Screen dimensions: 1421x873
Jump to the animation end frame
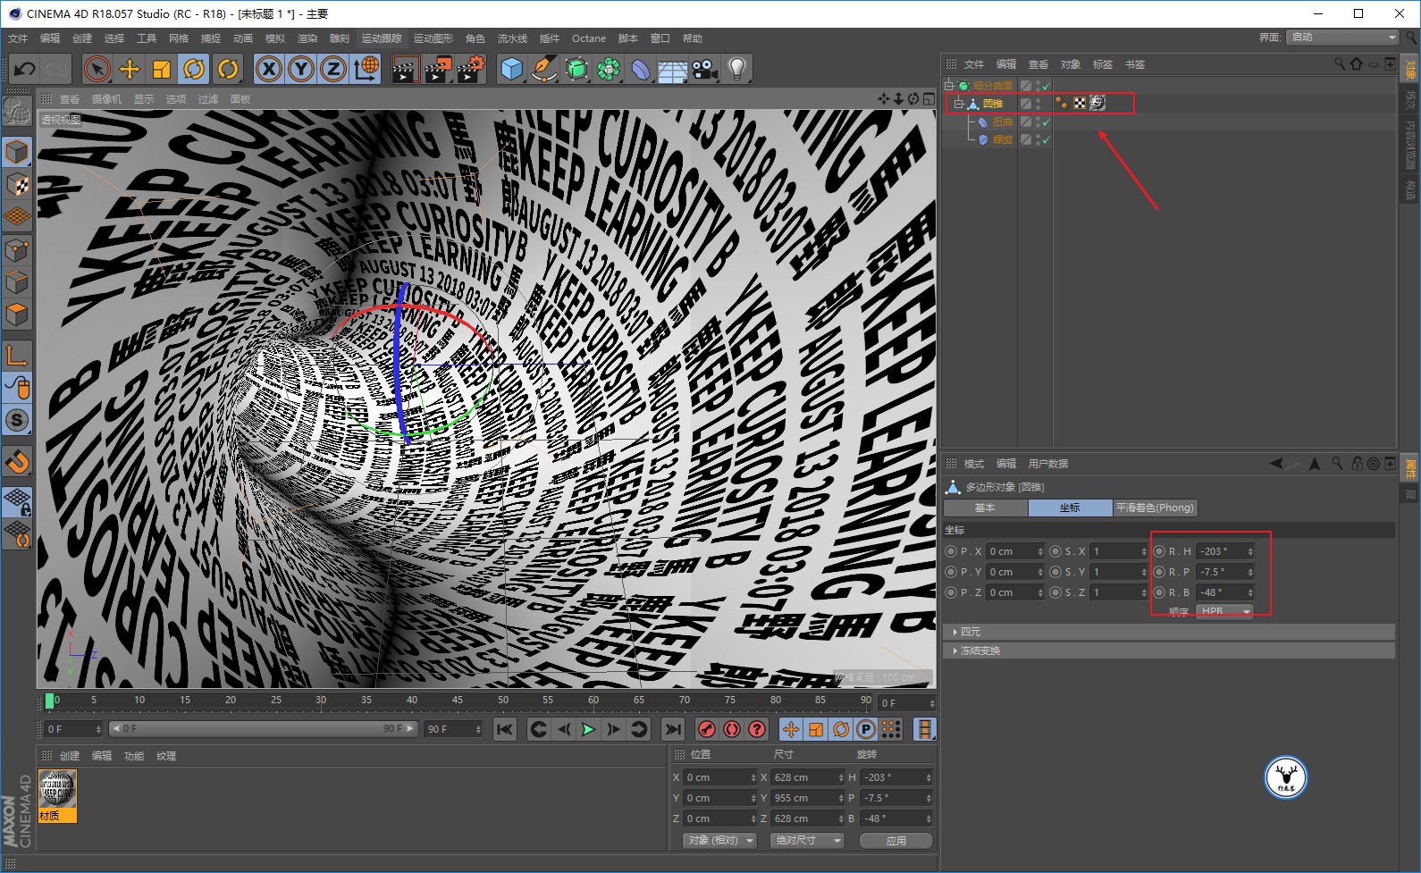pos(673,729)
